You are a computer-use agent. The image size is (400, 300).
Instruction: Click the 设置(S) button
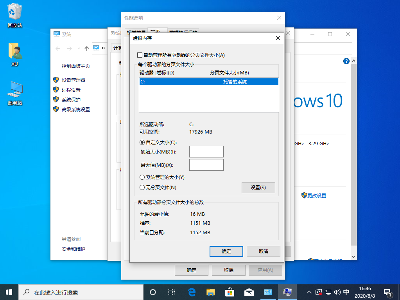tap(258, 188)
